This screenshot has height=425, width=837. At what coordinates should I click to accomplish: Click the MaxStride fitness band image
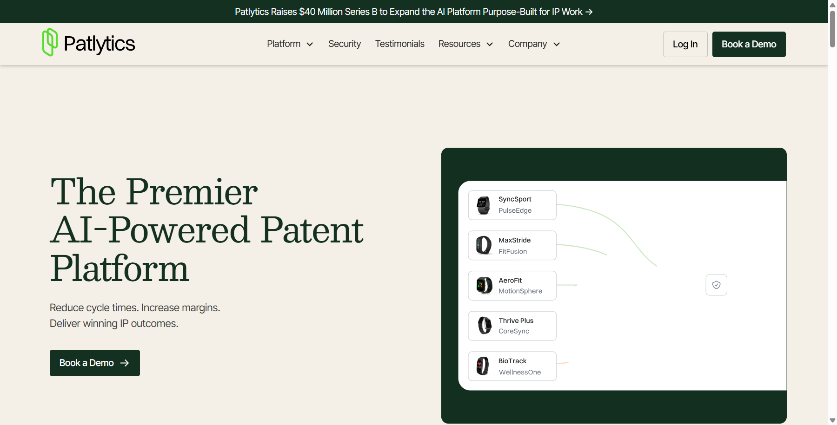pyautogui.click(x=484, y=245)
